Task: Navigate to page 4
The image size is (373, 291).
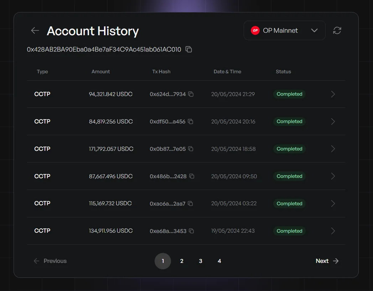Action: point(219,261)
